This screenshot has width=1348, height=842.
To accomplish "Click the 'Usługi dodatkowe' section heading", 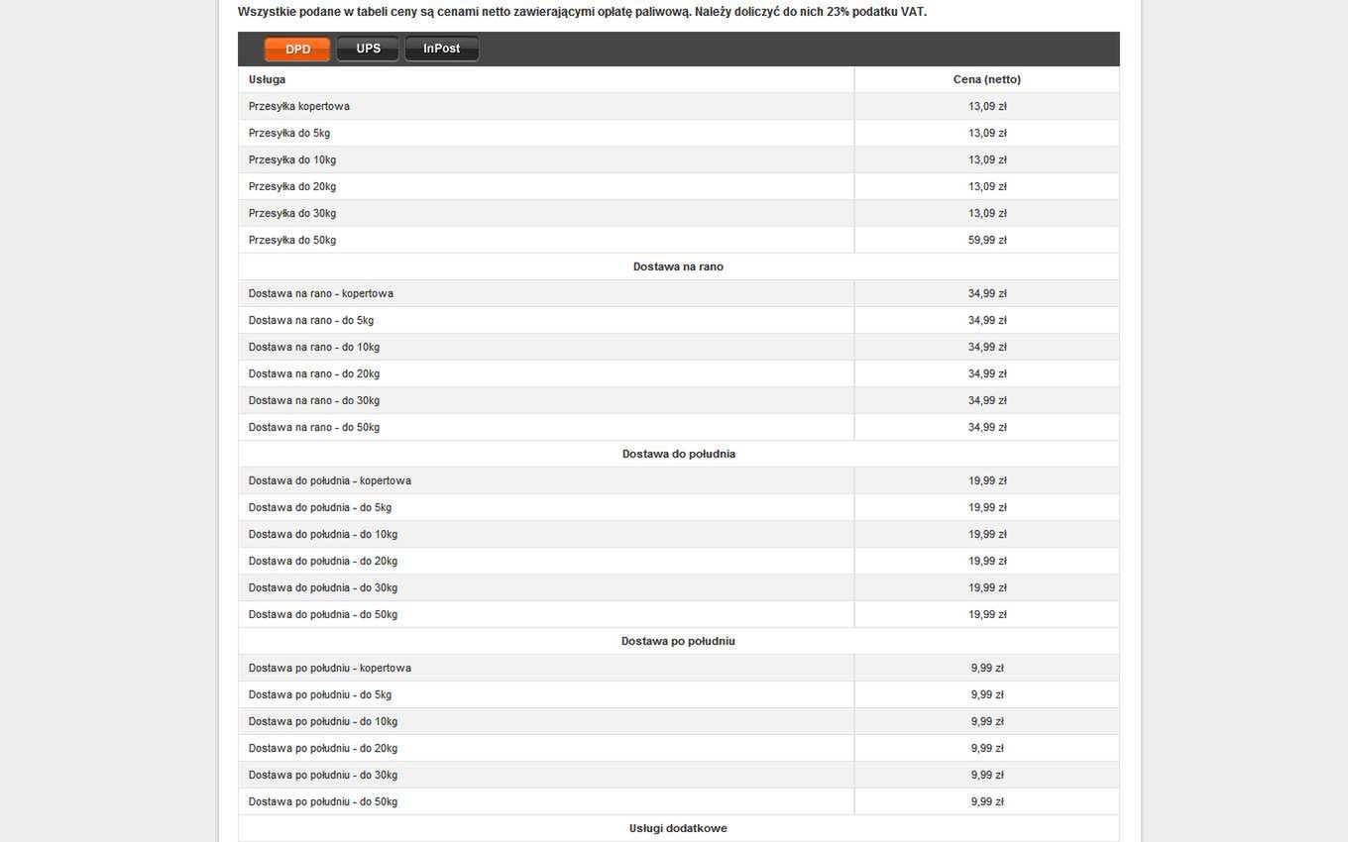I will pos(679,828).
